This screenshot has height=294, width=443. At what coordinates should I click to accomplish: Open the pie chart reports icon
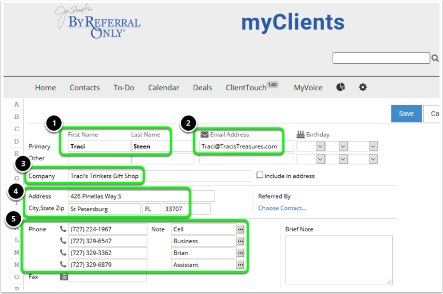340,87
